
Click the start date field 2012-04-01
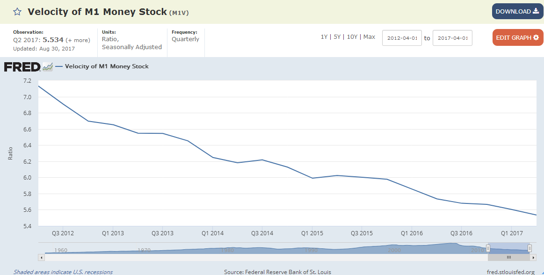coord(402,38)
